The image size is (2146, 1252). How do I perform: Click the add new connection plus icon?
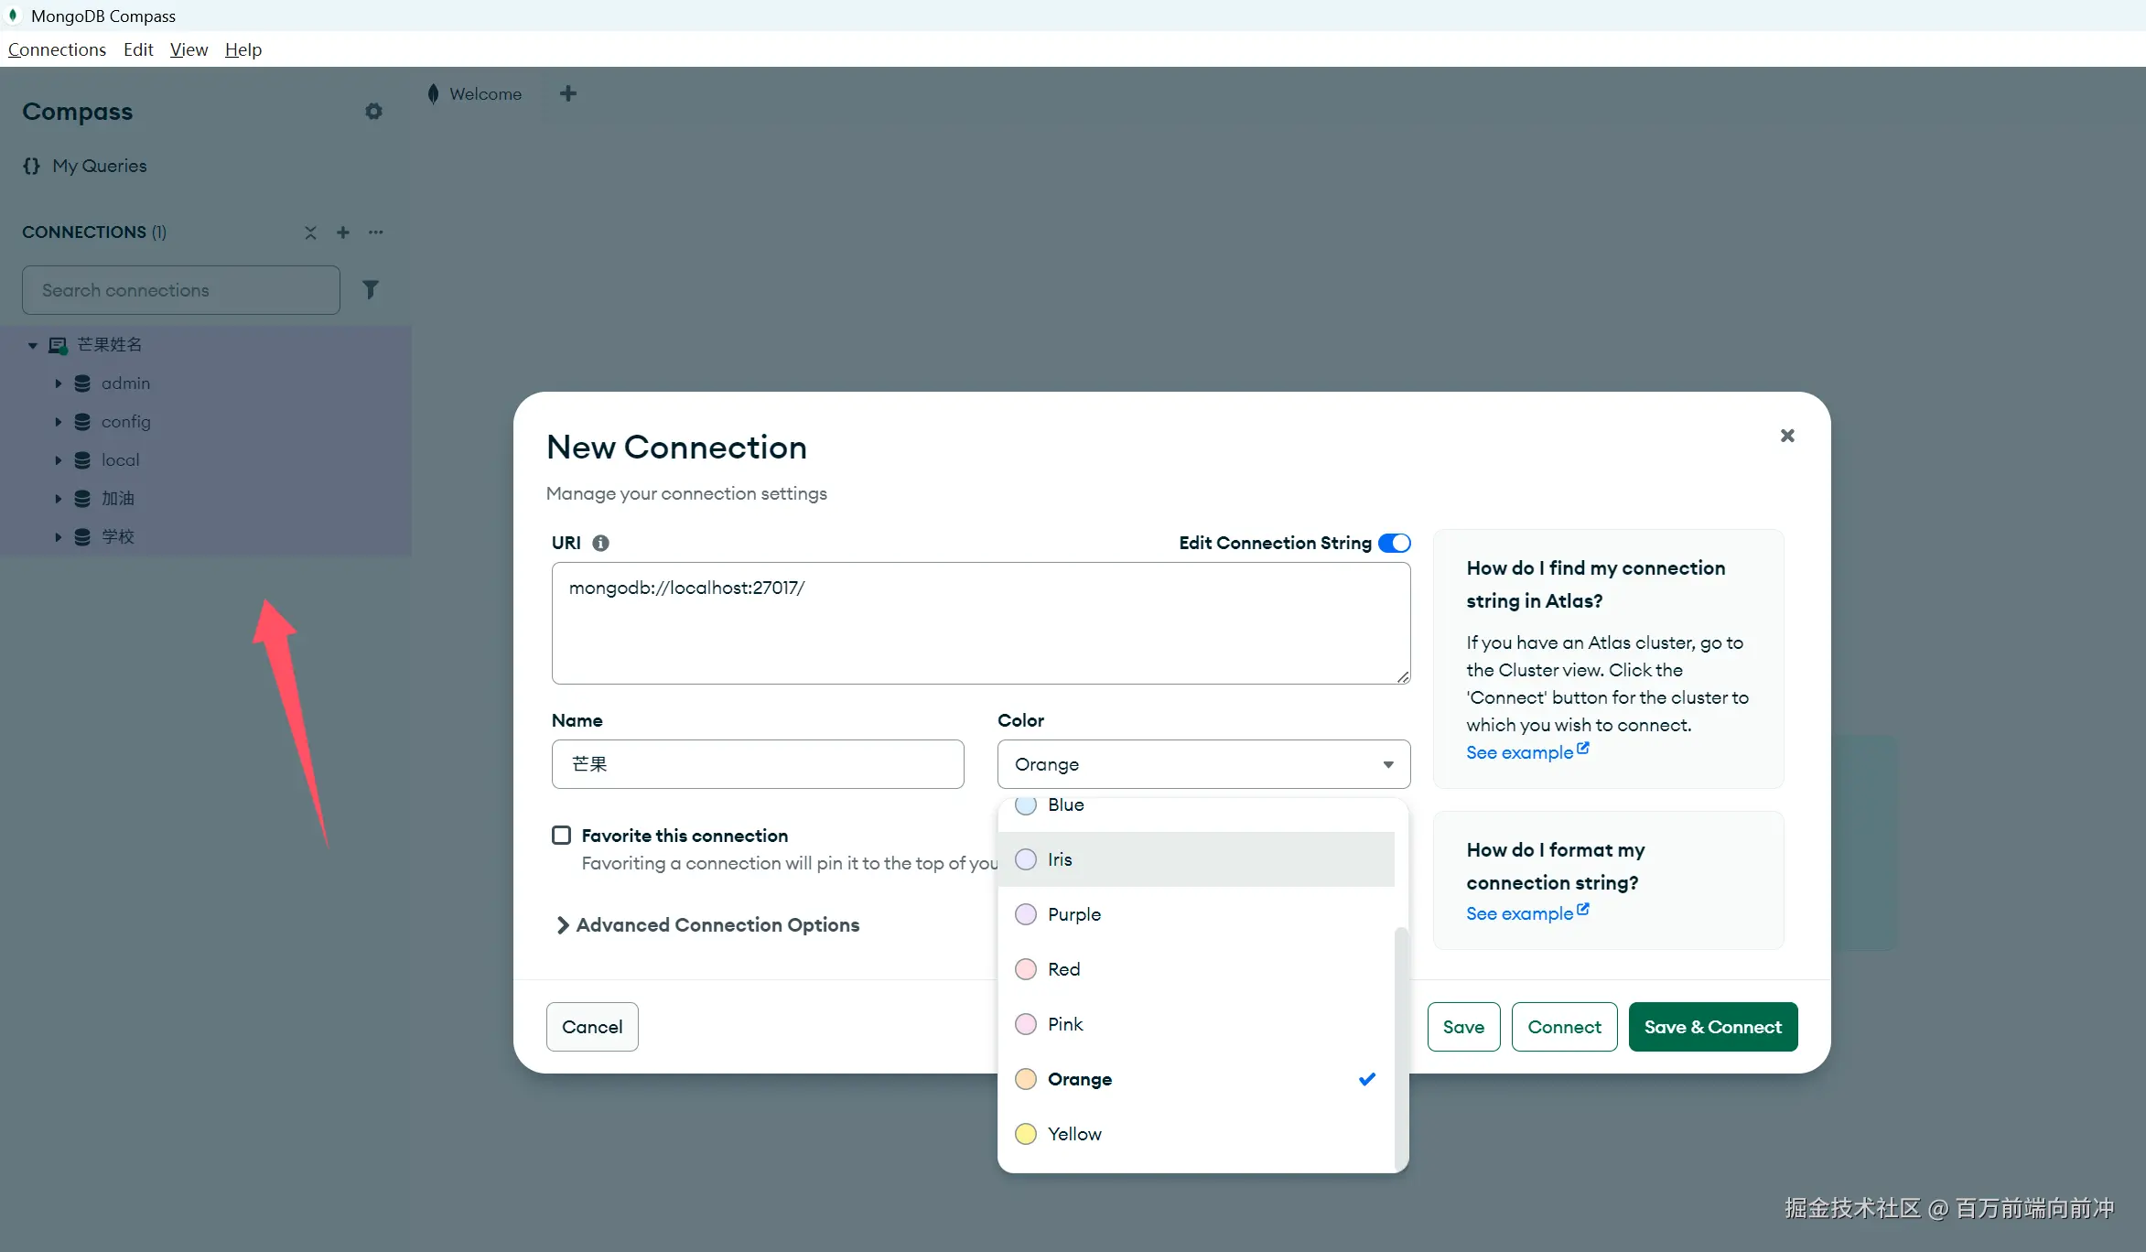pos(343,232)
